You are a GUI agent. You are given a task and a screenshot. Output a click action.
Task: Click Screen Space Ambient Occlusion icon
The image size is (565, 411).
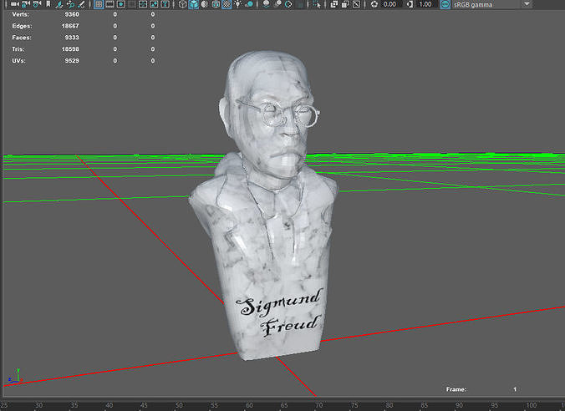pyautogui.click(x=267, y=4)
